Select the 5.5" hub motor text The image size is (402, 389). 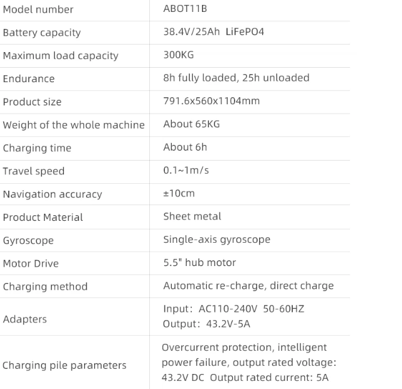tap(199, 262)
